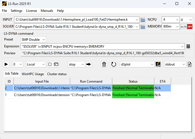Viewport: 195px width, 139px height.
Task: Sort by the Status column header
Action: click(133, 81)
